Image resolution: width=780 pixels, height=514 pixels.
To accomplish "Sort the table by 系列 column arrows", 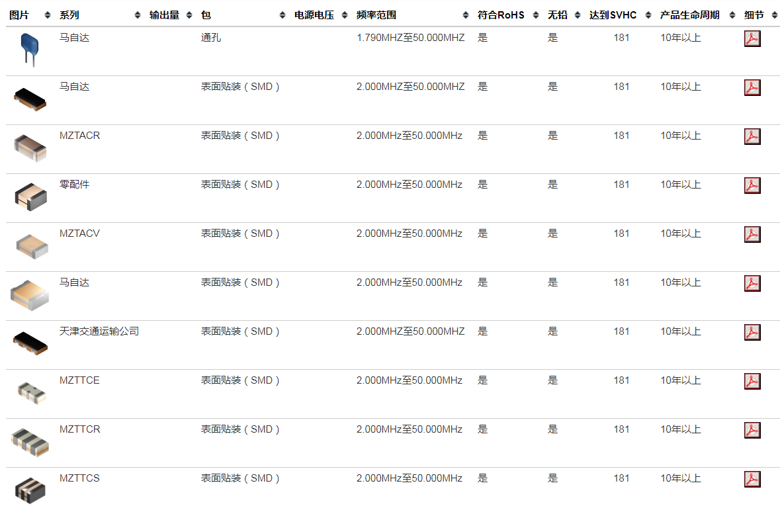I will tap(138, 15).
